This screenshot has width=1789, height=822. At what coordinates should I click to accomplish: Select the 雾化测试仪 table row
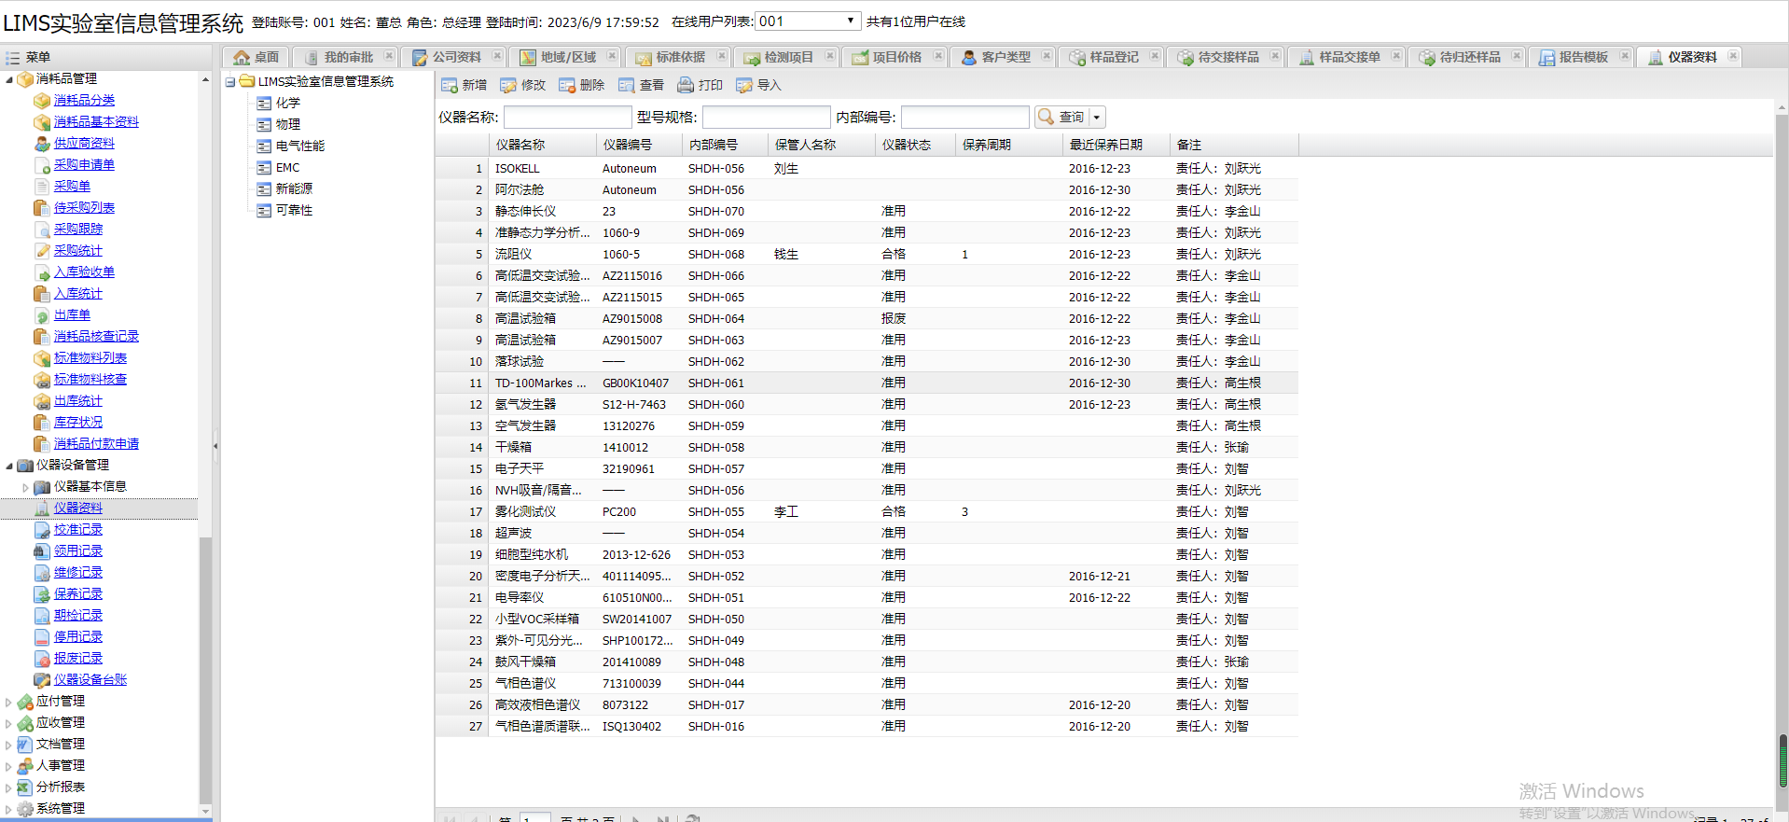pos(867,512)
